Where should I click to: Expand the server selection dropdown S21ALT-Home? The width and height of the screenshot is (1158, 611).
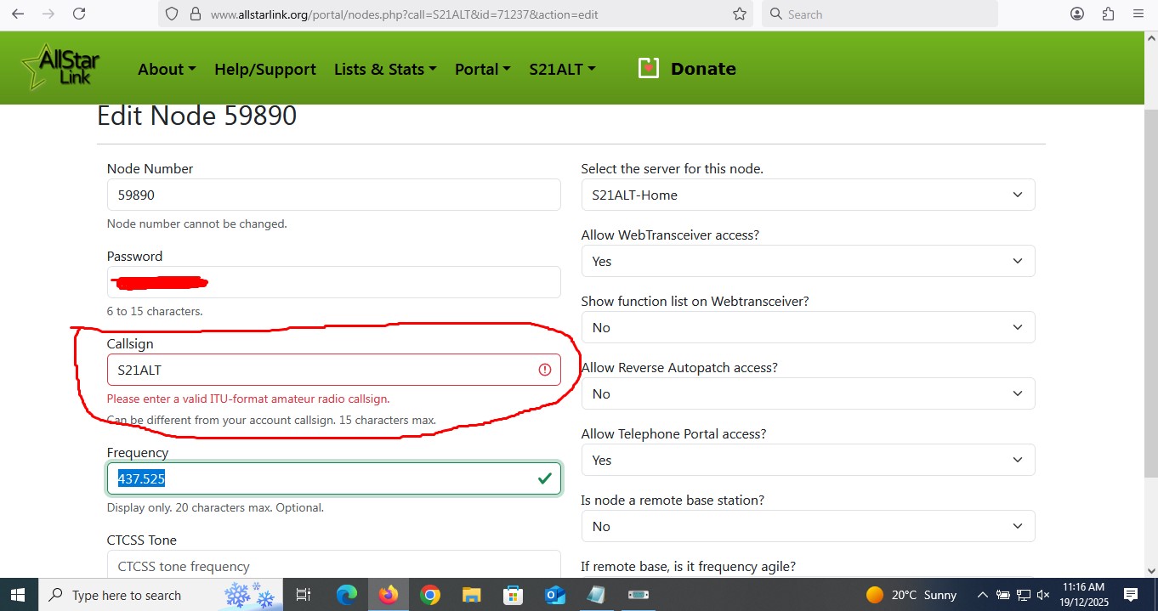click(807, 195)
